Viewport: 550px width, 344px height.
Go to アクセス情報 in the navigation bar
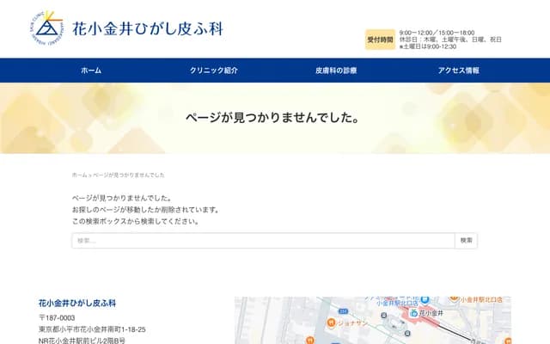tap(458, 71)
